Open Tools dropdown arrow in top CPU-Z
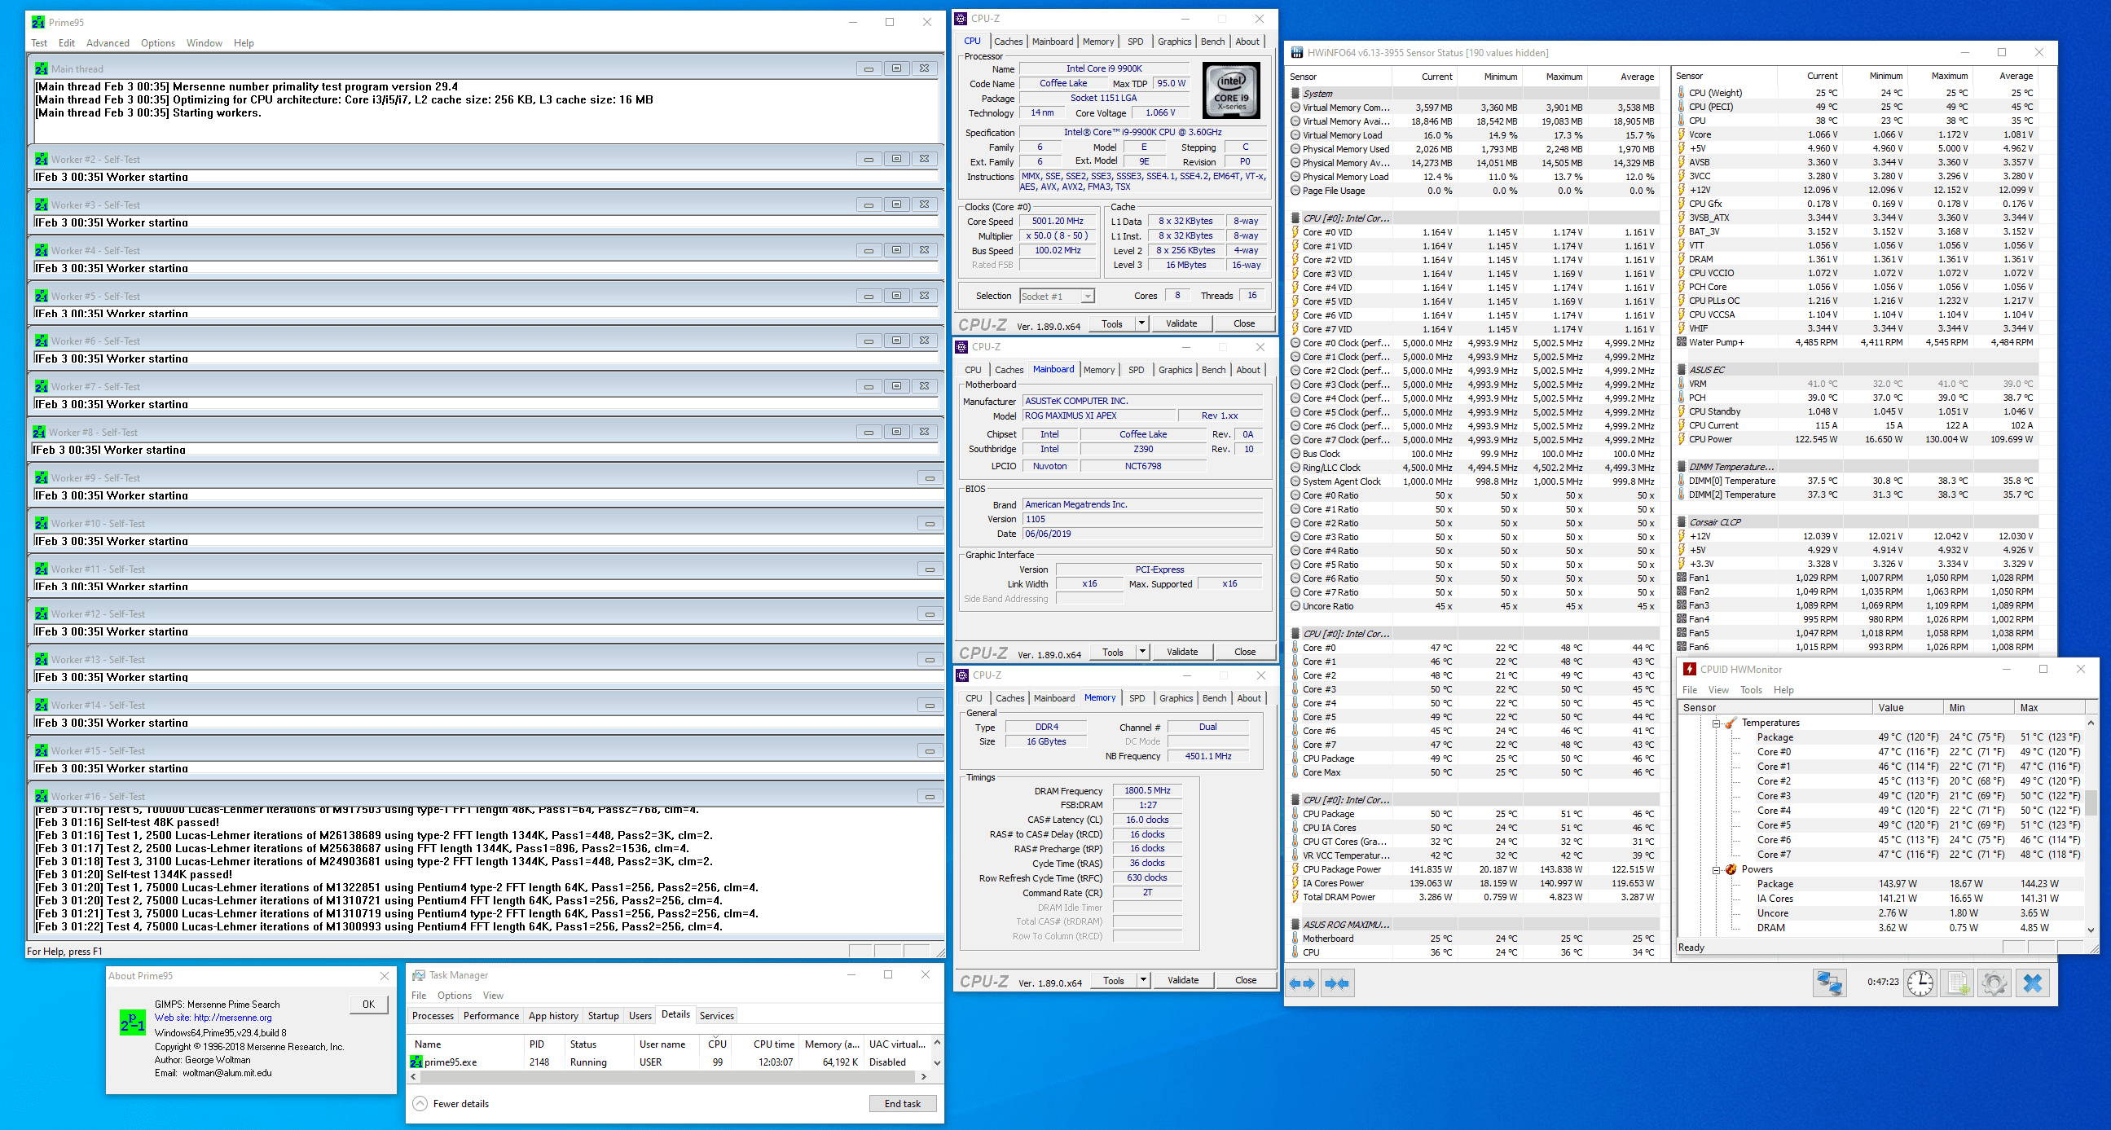 pos(1141,323)
